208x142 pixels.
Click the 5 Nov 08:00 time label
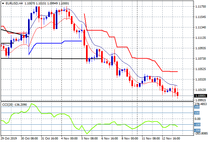pyautogui.click(x=90, y=139)
